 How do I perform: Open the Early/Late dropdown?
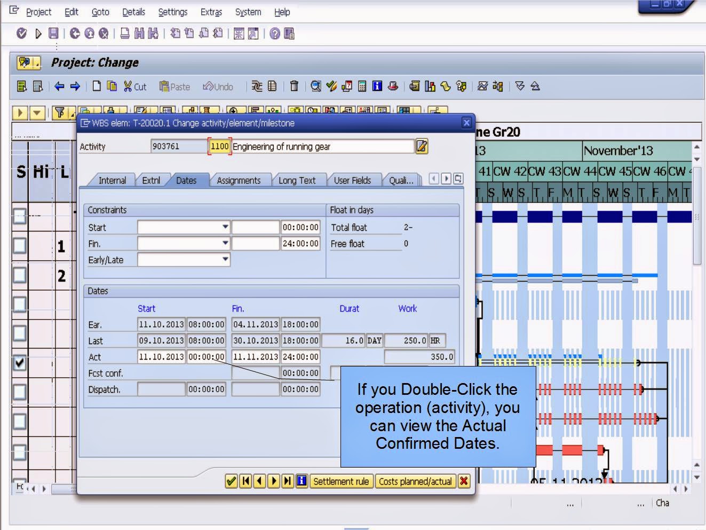[x=225, y=259]
